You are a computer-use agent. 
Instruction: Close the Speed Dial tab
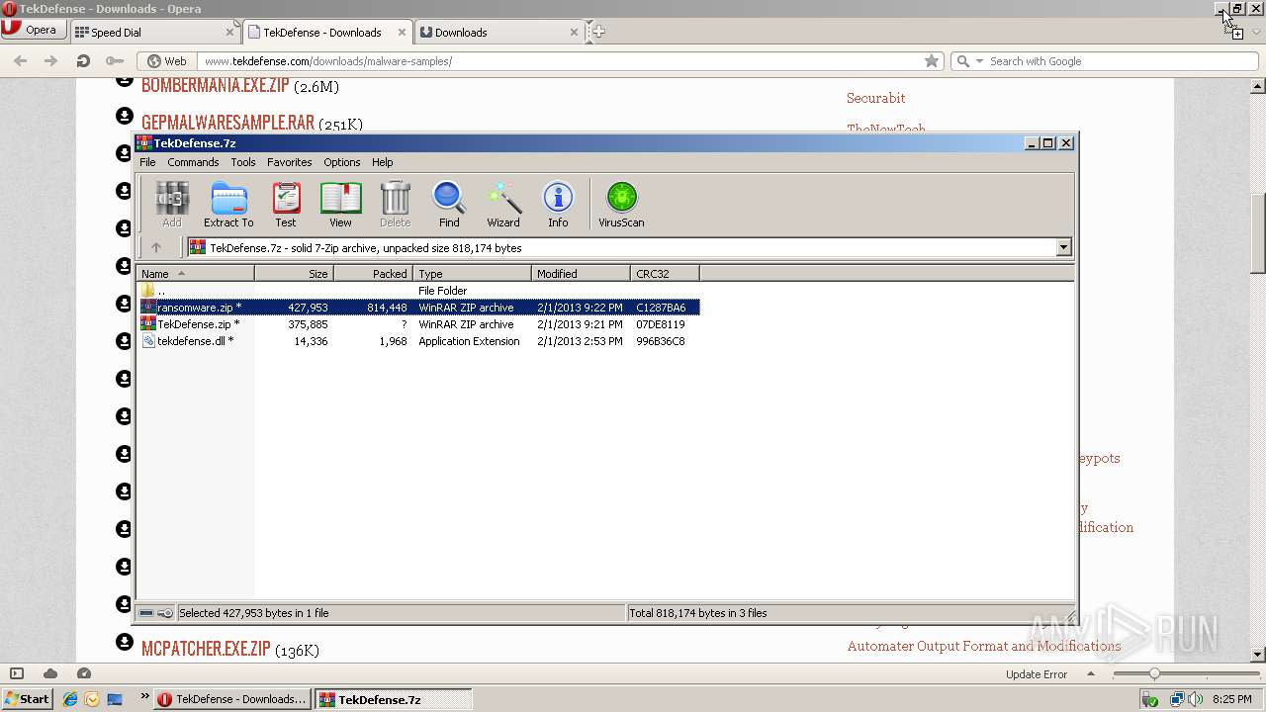(x=229, y=32)
